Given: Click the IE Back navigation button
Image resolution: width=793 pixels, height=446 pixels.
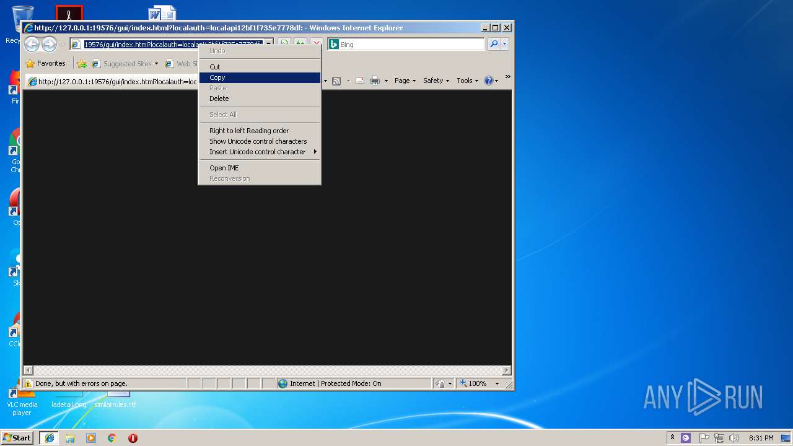Looking at the screenshot, I should tap(32, 44).
